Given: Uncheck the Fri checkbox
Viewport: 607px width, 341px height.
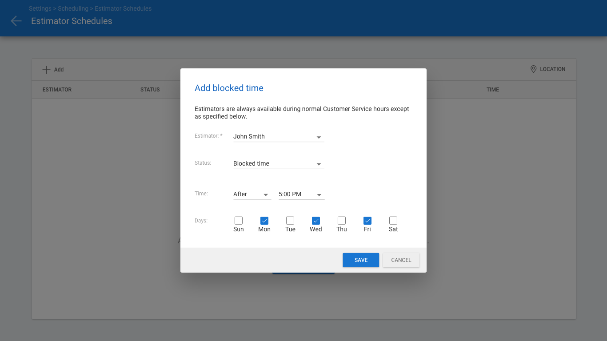Looking at the screenshot, I should pyautogui.click(x=367, y=220).
